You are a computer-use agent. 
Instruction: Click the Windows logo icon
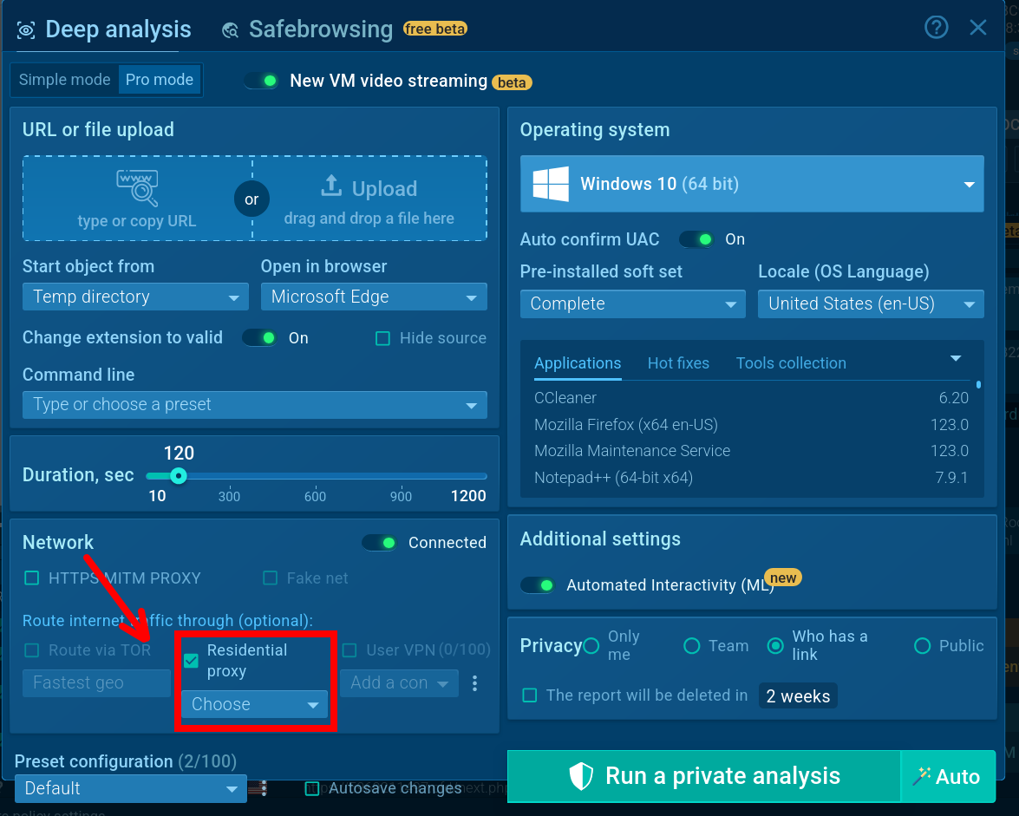pyautogui.click(x=551, y=184)
